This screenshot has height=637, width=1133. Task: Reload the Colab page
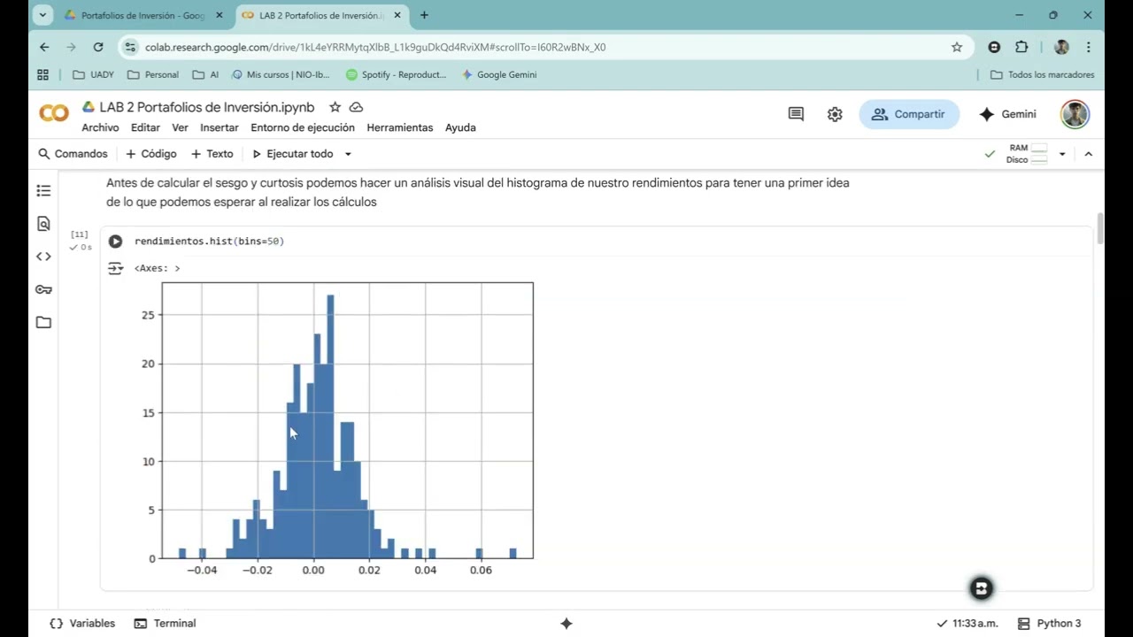tap(98, 47)
